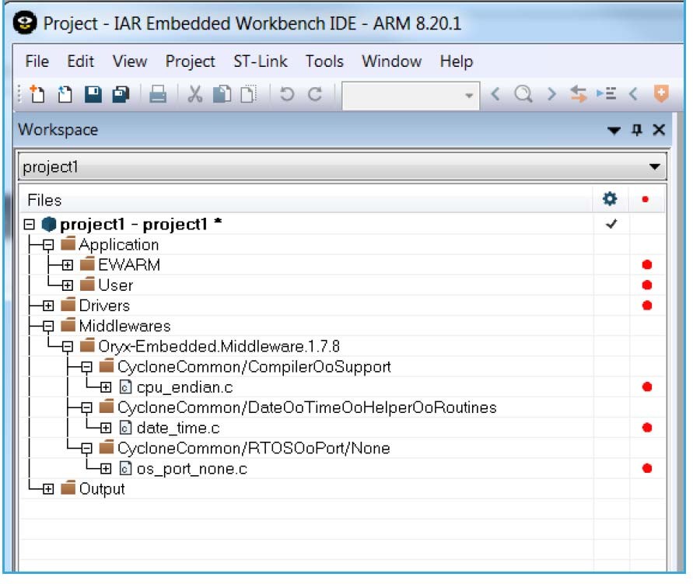Undo the last action in toolbar
693x584 pixels.
[x=287, y=94]
